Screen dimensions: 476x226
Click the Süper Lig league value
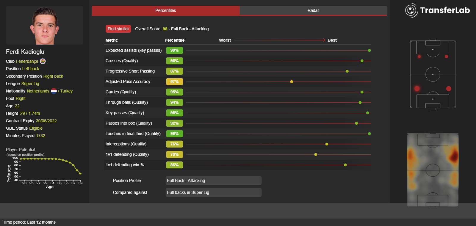point(30,84)
